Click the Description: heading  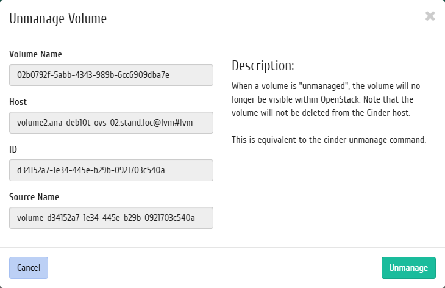[x=263, y=66]
